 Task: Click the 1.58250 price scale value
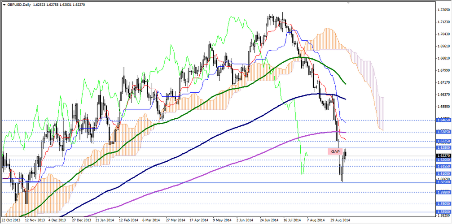click(x=444, y=215)
